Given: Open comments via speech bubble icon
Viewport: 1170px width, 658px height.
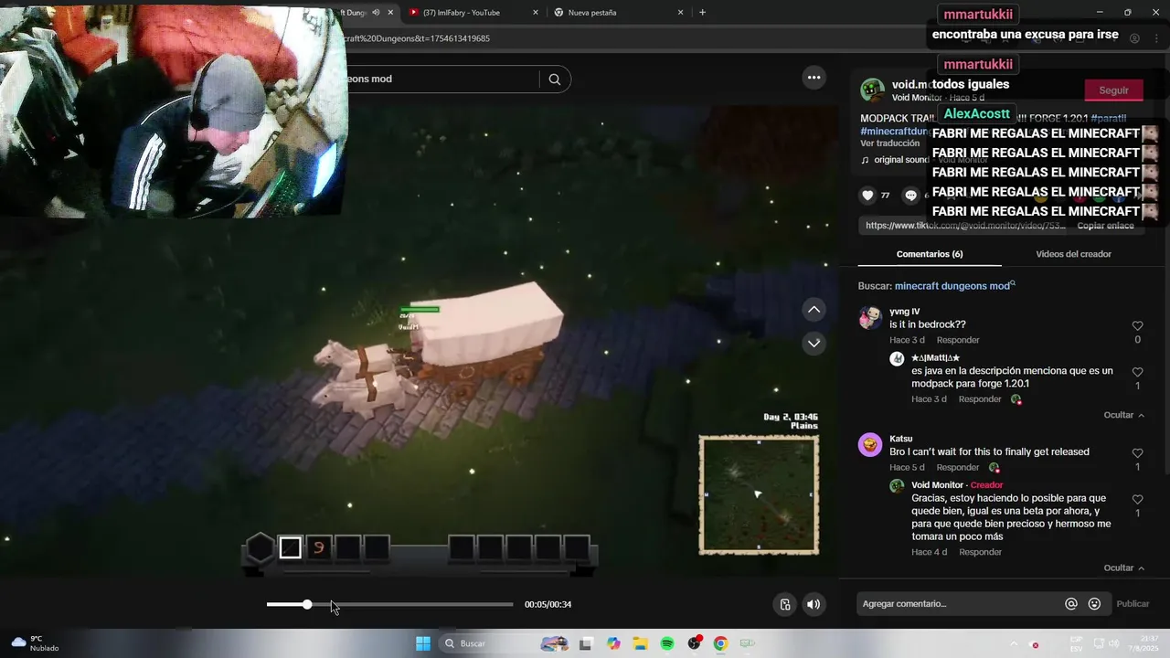Looking at the screenshot, I should (910, 195).
